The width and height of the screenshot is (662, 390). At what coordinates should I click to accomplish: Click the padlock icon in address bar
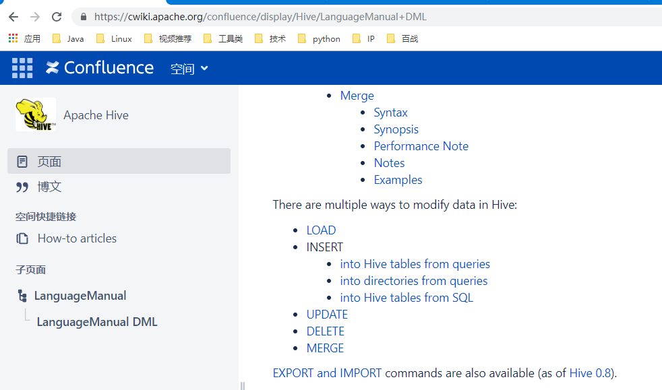(x=82, y=17)
